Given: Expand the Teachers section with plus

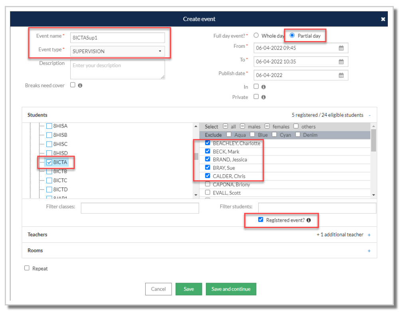Looking at the screenshot, I should (x=369, y=235).
